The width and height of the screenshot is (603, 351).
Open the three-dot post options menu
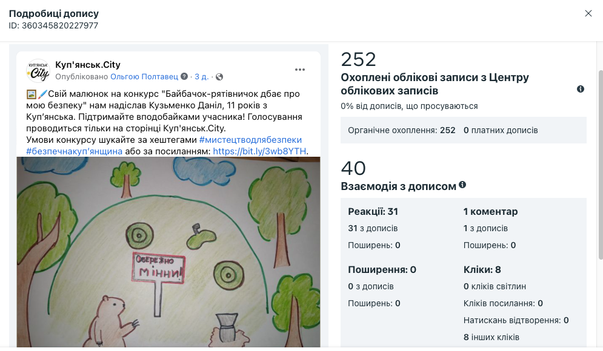pos(299,70)
